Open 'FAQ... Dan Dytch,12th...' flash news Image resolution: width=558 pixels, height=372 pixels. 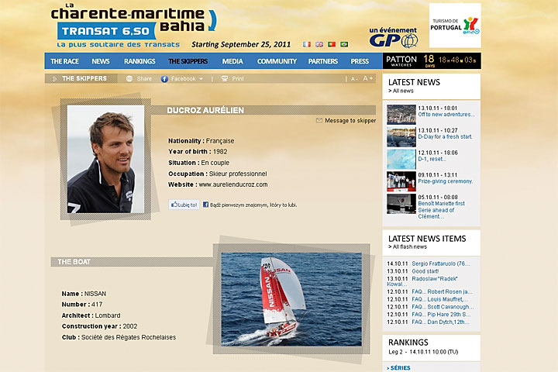coord(440,322)
